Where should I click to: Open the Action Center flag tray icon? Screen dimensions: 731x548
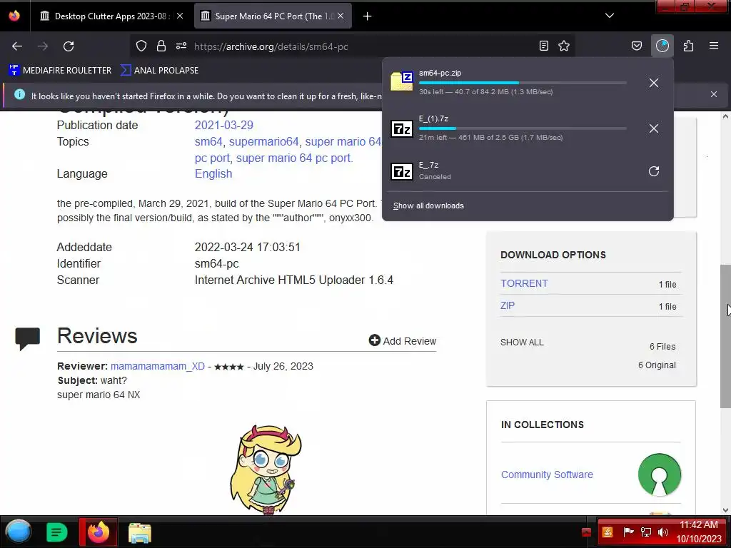coord(628,532)
